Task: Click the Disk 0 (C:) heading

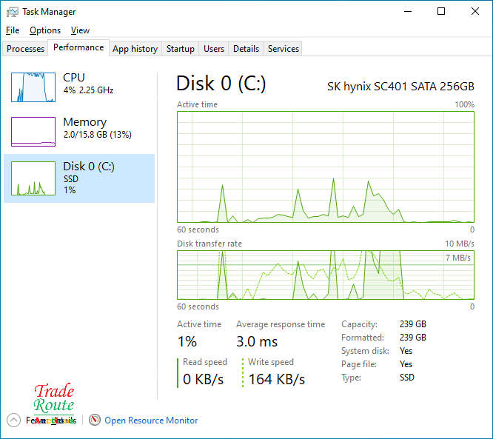Action: (x=221, y=84)
